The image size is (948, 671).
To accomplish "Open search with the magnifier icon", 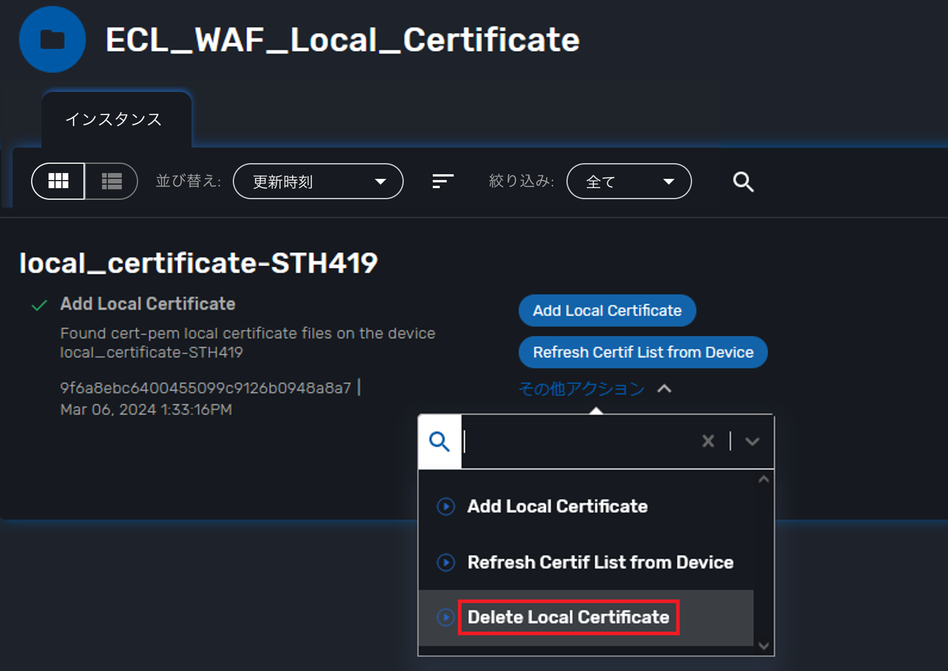I will [x=743, y=181].
